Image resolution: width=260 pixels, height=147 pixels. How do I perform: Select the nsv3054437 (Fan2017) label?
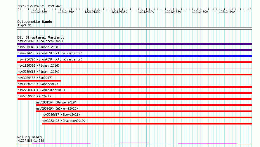point(35,78)
